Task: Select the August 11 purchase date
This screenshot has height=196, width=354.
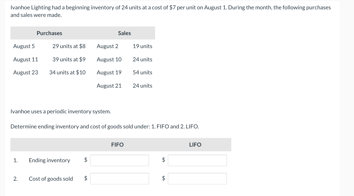Action: [x=26, y=60]
